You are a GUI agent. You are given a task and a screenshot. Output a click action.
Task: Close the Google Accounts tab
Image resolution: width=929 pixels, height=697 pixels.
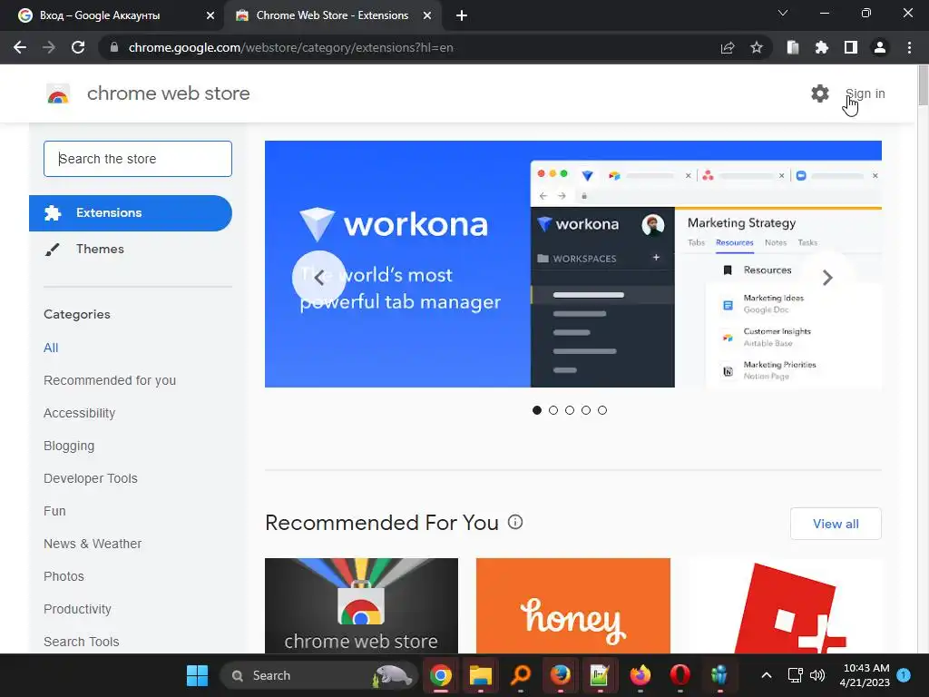[210, 15]
